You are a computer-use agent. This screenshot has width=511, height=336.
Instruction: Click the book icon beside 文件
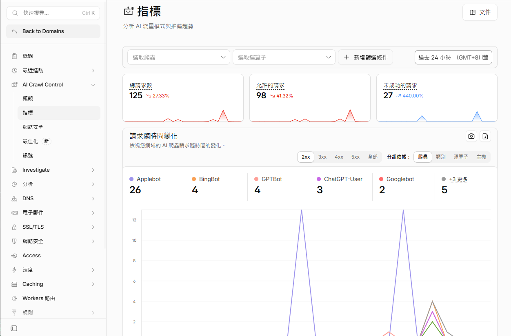tap(473, 12)
